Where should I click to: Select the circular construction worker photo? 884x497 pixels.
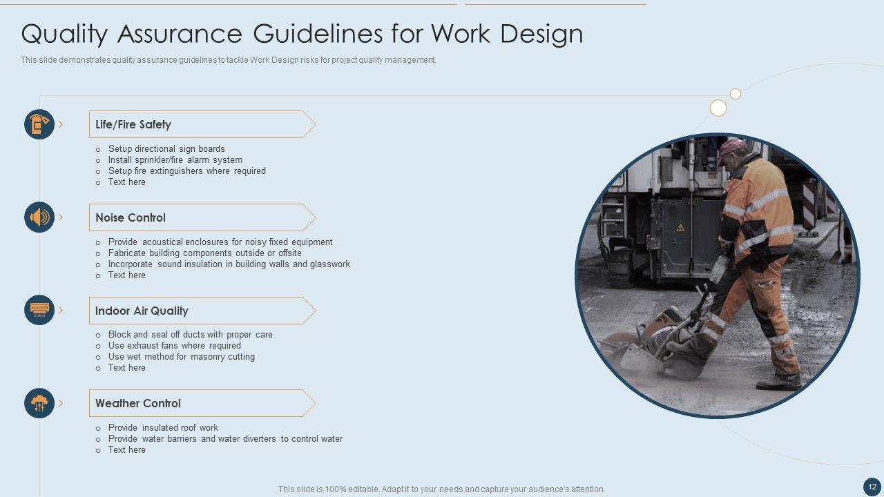click(718, 275)
